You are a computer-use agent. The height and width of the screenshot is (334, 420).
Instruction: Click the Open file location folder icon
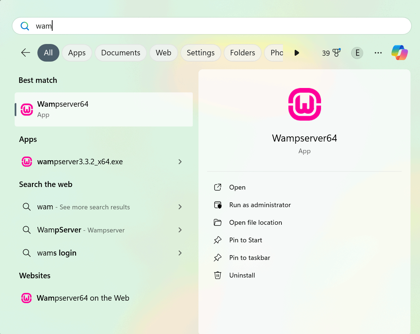click(x=218, y=222)
